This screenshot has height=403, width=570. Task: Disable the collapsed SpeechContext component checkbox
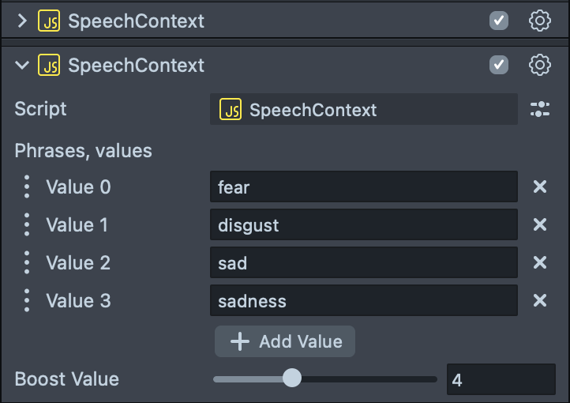499,21
